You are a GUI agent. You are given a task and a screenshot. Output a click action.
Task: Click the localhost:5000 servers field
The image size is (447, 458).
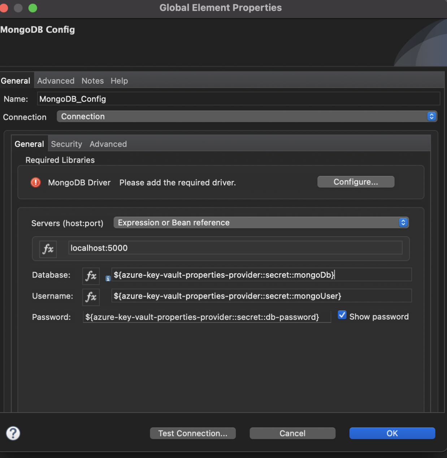click(x=235, y=248)
